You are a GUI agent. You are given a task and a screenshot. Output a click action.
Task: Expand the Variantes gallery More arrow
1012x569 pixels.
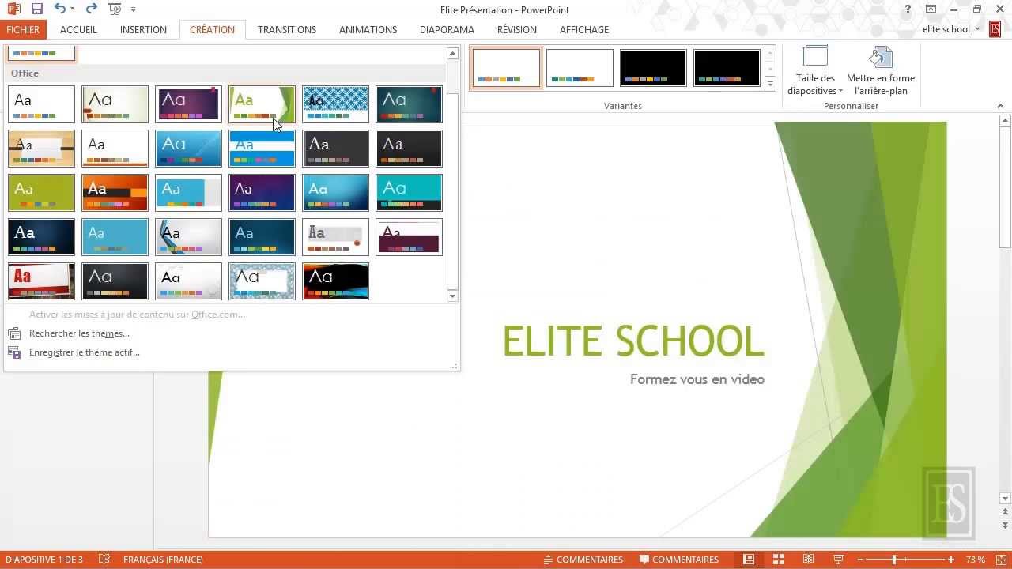(770, 83)
